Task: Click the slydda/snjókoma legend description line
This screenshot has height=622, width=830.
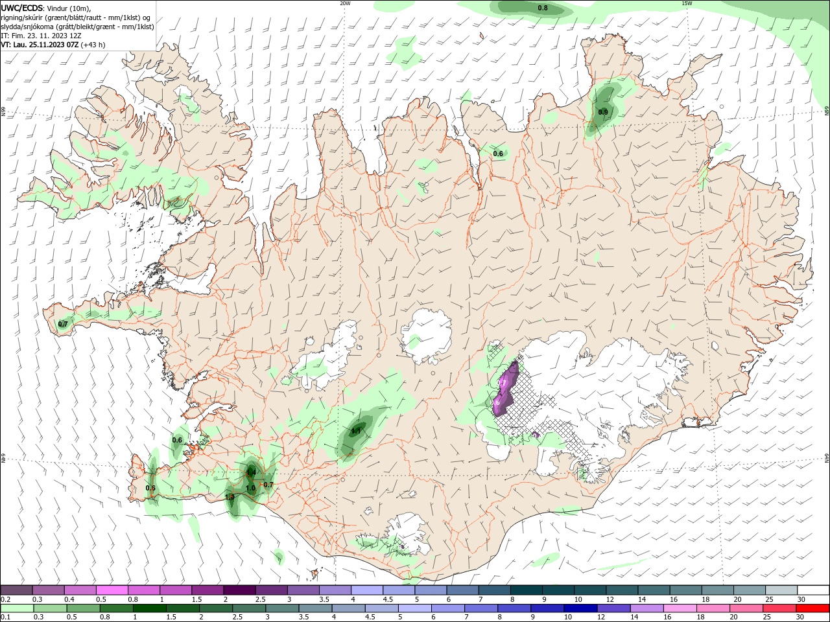Action: tap(77, 27)
